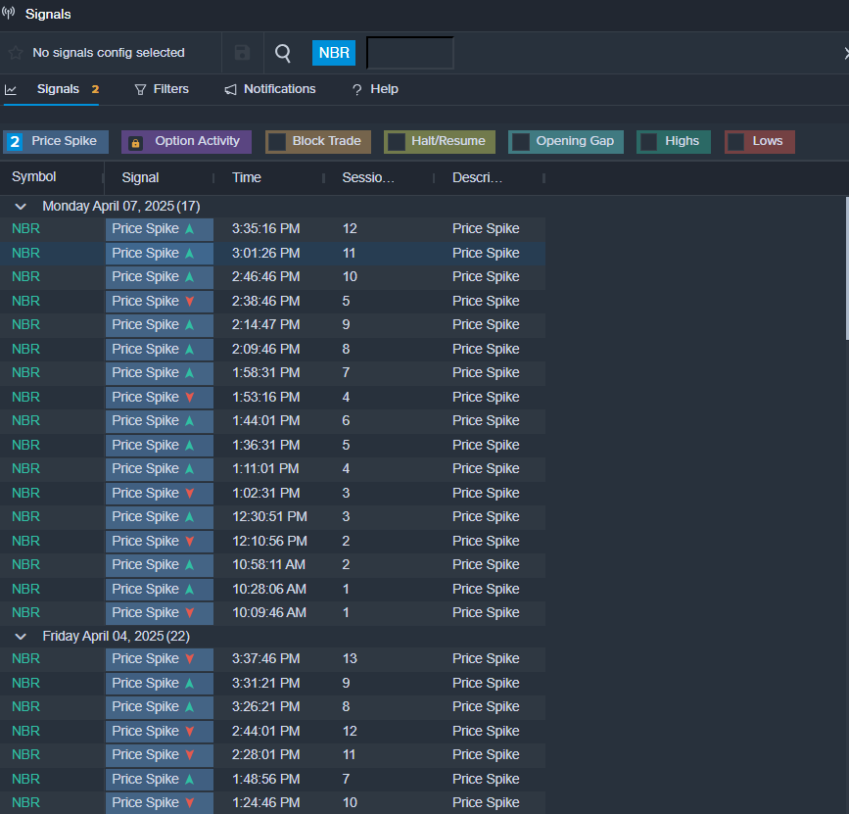Collapse the Friday April 04, 2025 group

21,637
